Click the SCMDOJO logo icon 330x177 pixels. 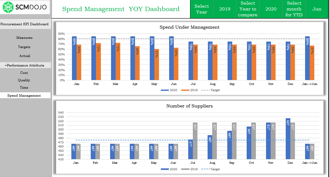pos(8,7)
